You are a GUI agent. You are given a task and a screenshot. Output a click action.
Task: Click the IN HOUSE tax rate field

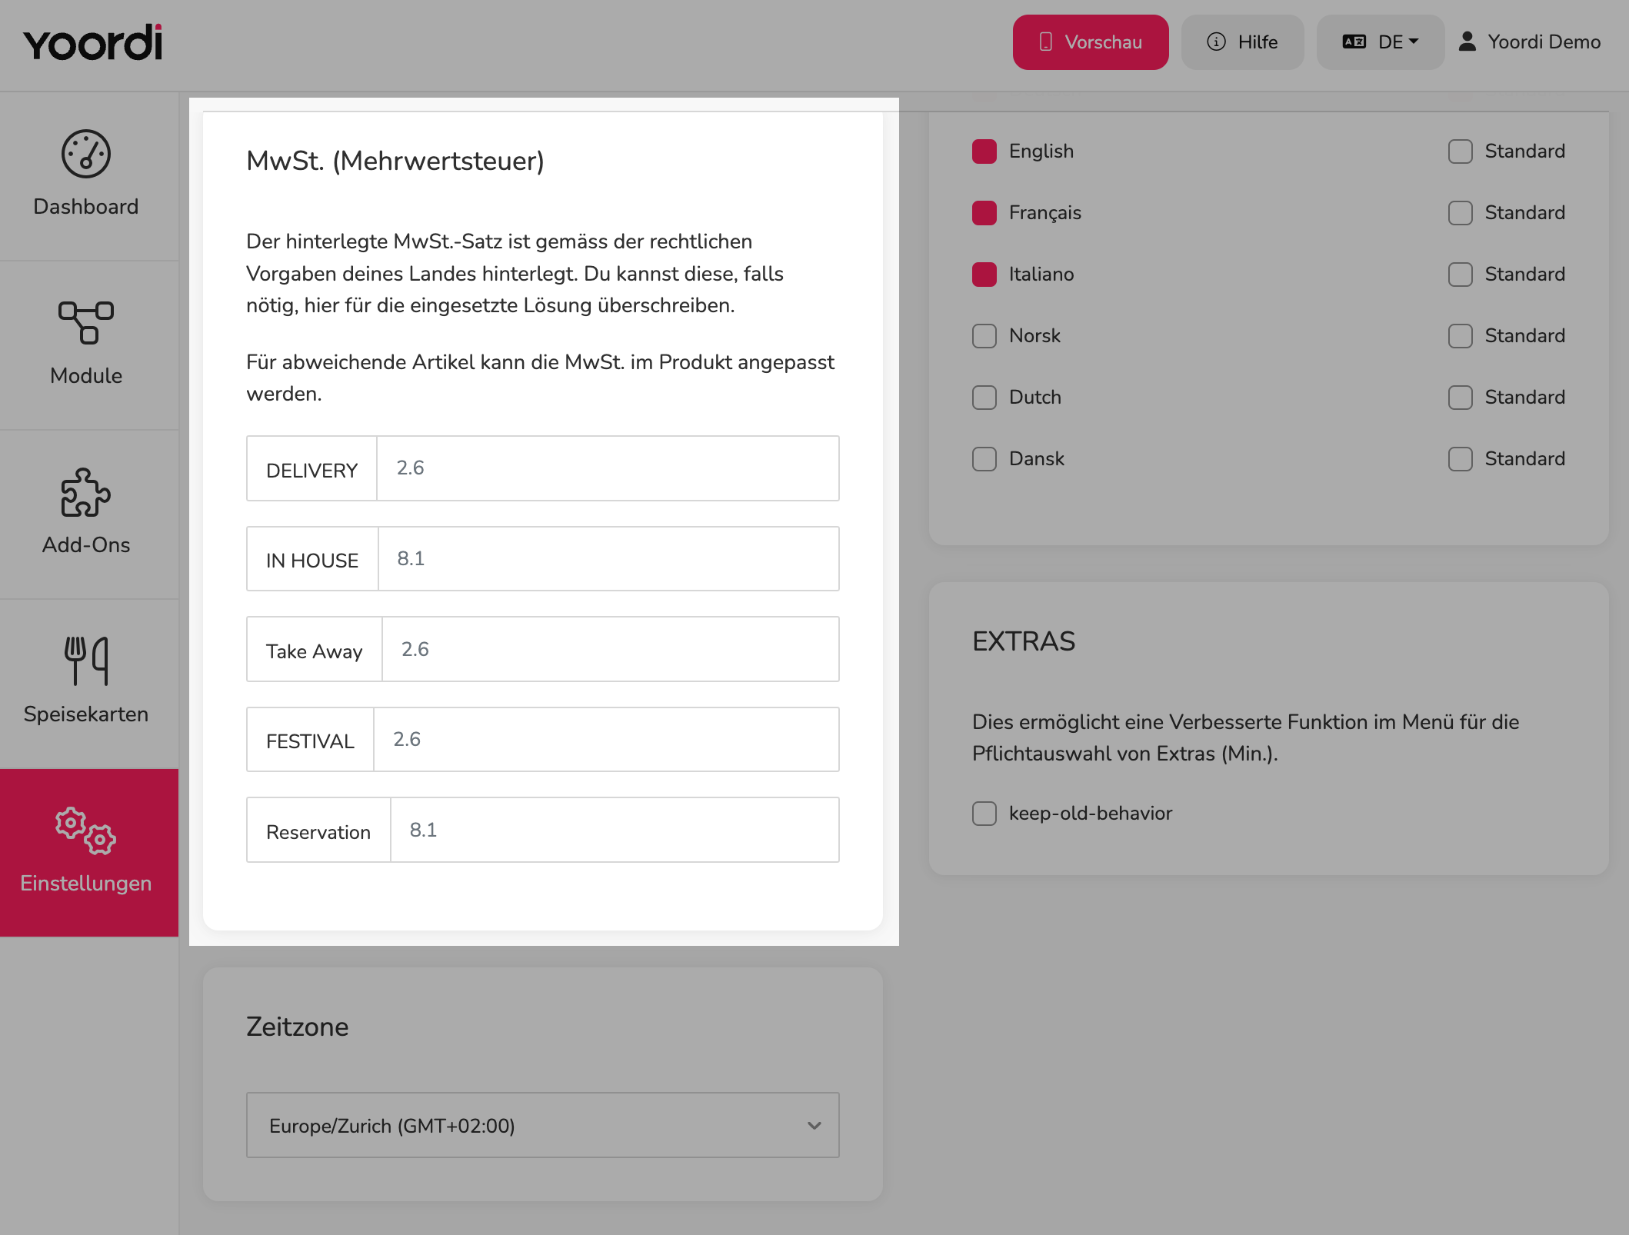click(608, 559)
